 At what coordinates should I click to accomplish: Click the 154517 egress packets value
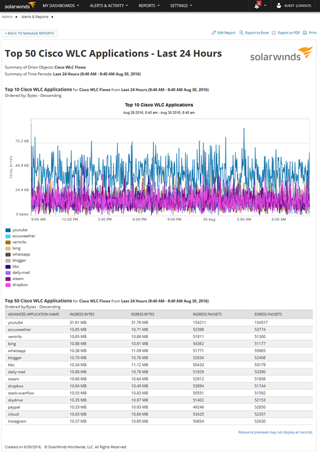pyautogui.click(x=261, y=323)
